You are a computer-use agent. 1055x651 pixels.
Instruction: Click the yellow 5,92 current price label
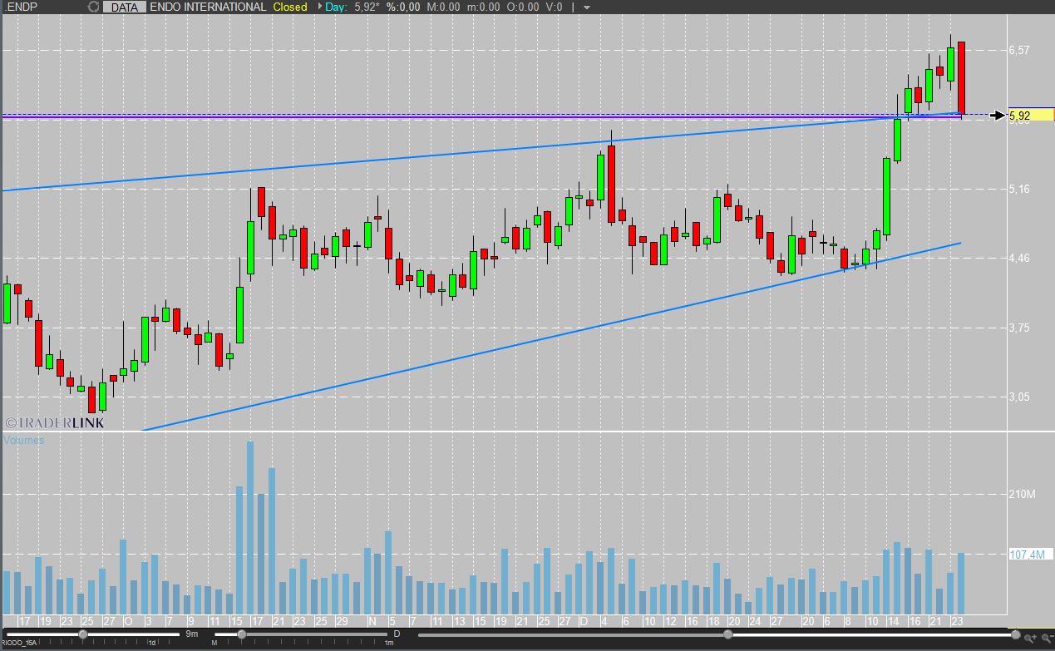pos(1030,116)
